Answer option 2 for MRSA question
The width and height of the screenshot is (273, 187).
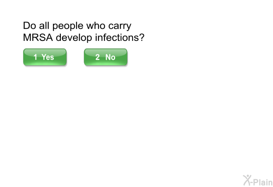coord(106,57)
